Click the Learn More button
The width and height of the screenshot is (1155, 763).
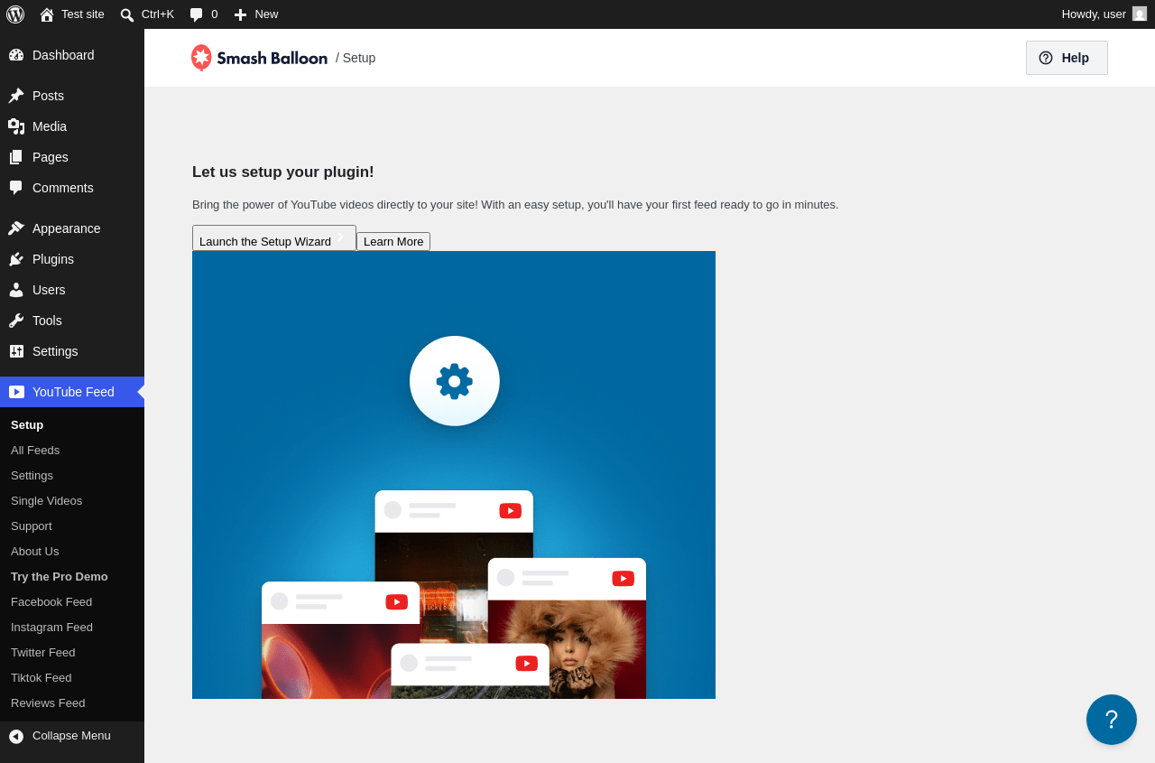[x=393, y=241]
